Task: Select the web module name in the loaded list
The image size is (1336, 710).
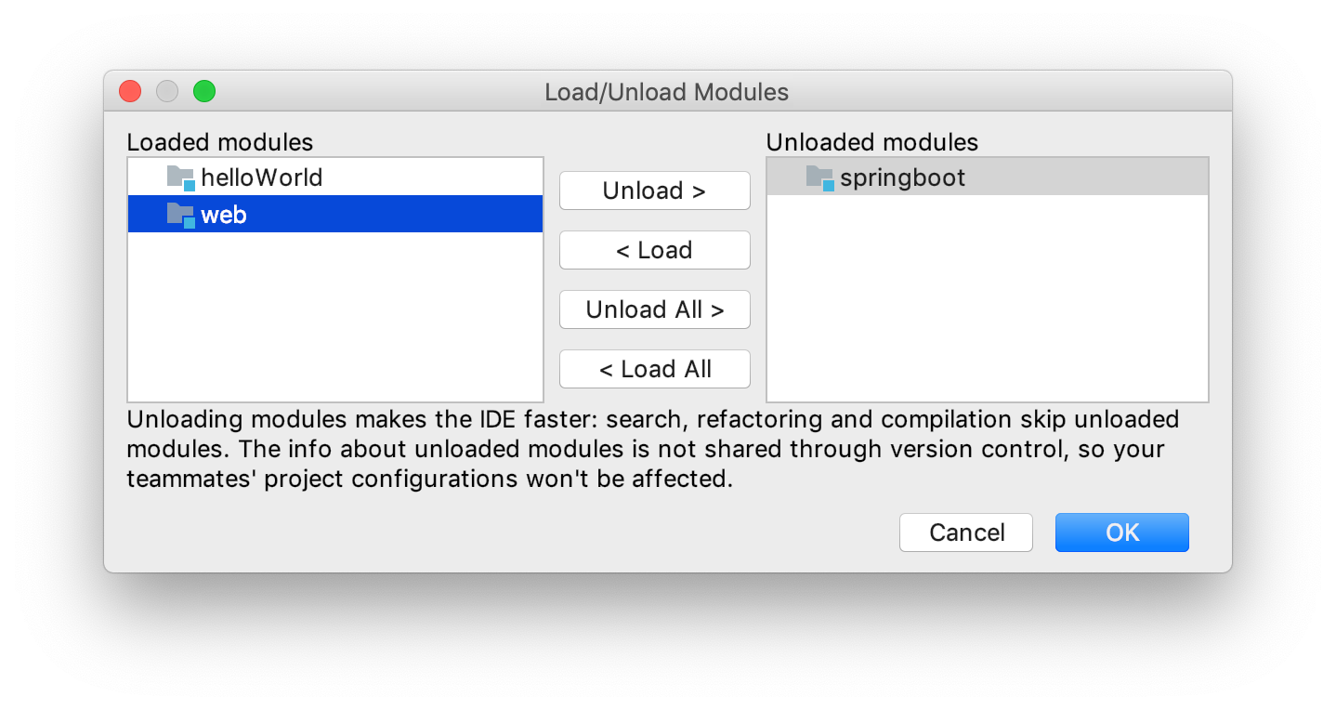Action: coord(224,215)
